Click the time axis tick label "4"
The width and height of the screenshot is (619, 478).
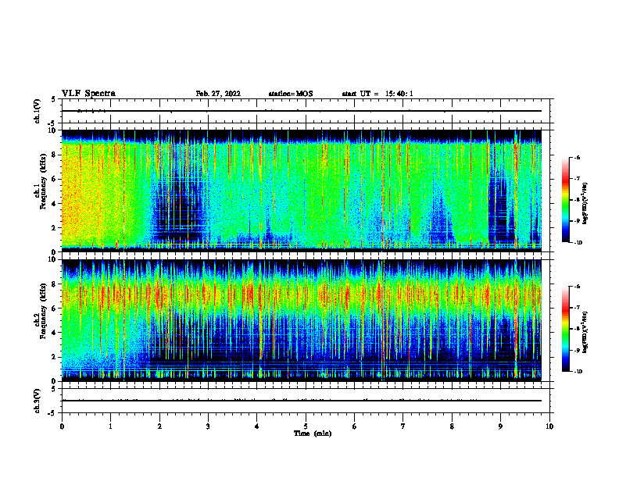257,426
